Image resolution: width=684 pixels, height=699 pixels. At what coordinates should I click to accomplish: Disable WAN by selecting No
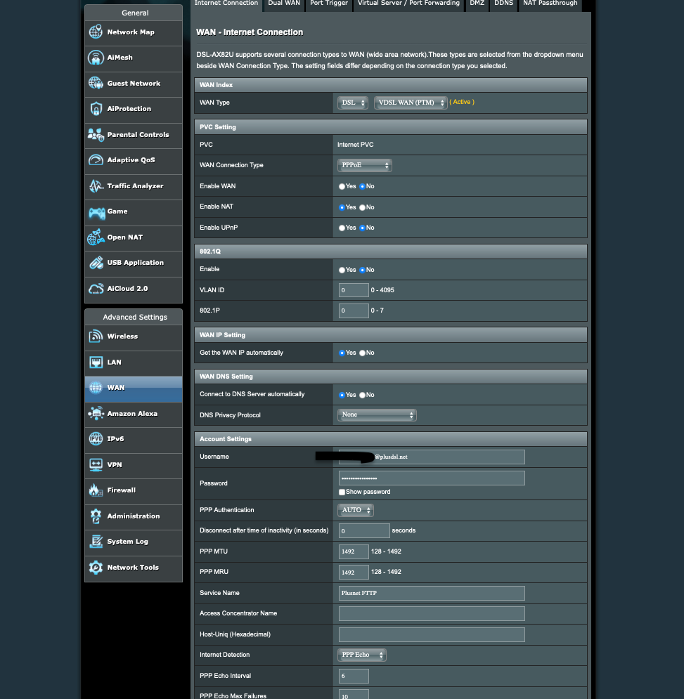click(361, 186)
